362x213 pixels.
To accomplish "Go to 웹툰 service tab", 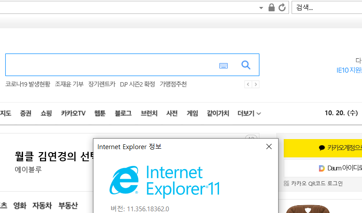I will click(100, 113).
